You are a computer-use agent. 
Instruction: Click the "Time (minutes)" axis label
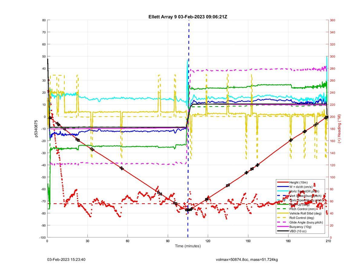click(188, 246)
